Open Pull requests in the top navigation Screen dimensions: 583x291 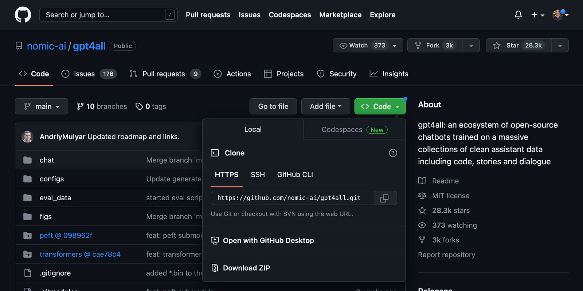208,15
